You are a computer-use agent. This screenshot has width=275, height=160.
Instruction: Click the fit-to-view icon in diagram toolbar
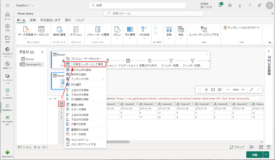pyautogui.click(x=213, y=90)
